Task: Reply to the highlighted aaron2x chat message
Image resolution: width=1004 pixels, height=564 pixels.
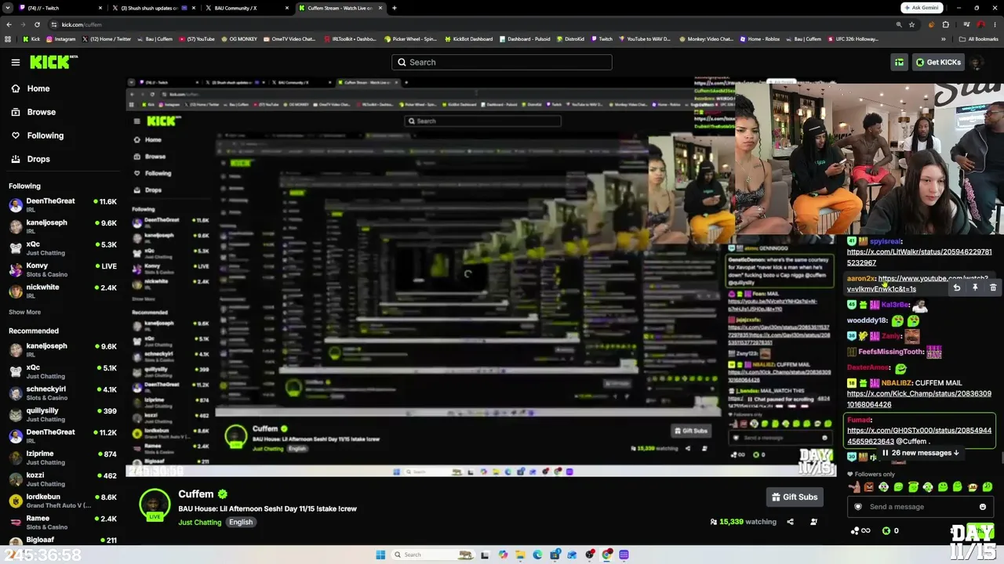Action: (957, 287)
